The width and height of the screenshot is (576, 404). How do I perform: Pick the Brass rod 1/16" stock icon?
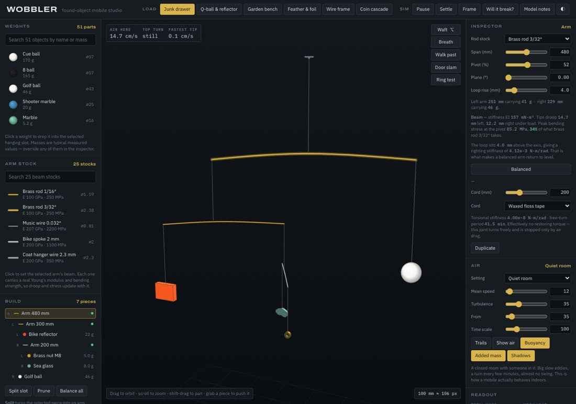[13, 194]
